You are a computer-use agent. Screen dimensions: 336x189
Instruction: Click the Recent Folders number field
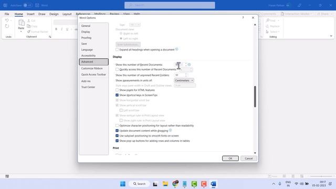point(180,75)
